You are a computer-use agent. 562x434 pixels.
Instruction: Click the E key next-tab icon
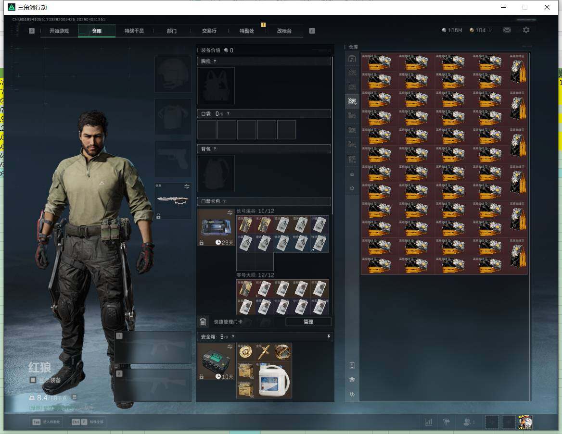[x=312, y=31]
